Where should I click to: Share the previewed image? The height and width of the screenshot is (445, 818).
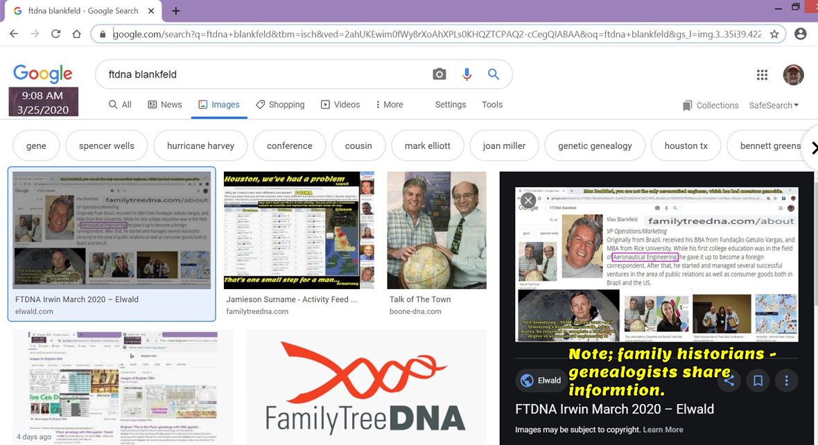point(729,380)
